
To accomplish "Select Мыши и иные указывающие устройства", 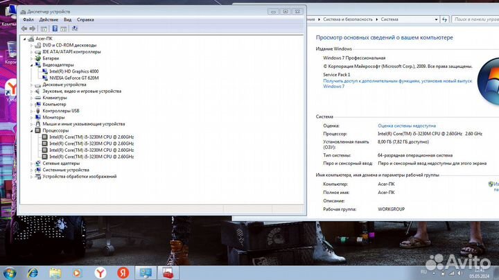I will tap(84, 124).
